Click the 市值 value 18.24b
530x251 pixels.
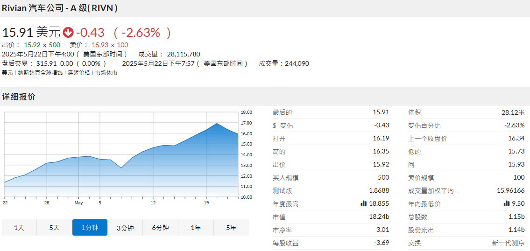click(379, 217)
